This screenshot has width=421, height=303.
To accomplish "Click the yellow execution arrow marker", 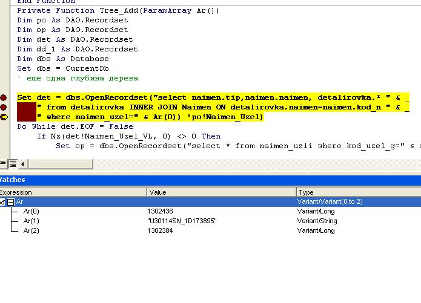I will [x=4, y=117].
